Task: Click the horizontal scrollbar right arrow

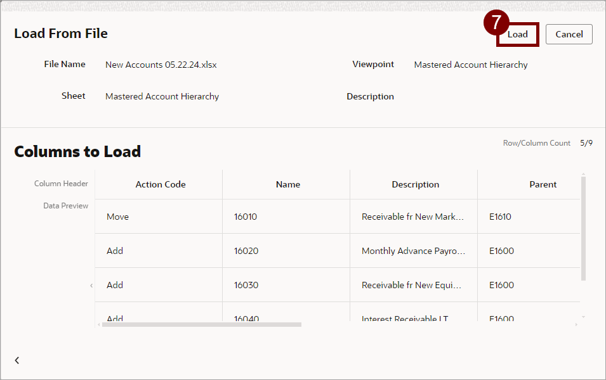Action: coord(576,324)
